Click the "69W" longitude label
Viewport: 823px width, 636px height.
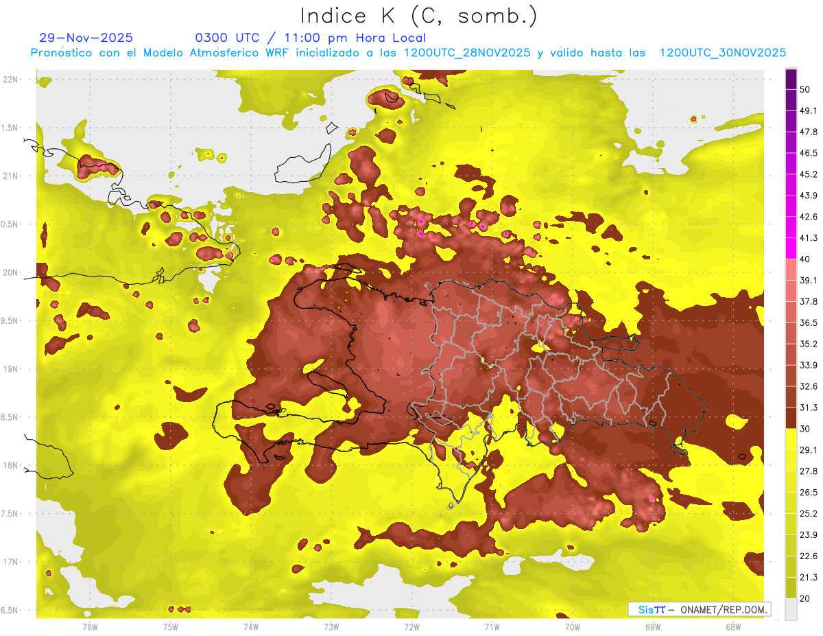click(652, 627)
